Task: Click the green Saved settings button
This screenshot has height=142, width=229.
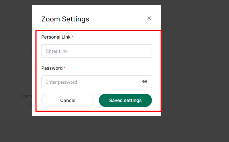Action: pyautogui.click(x=125, y=100)
